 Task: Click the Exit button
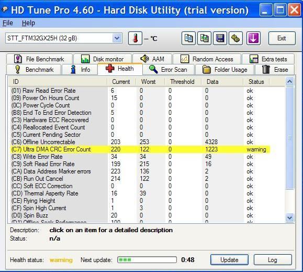click(282, 38)
